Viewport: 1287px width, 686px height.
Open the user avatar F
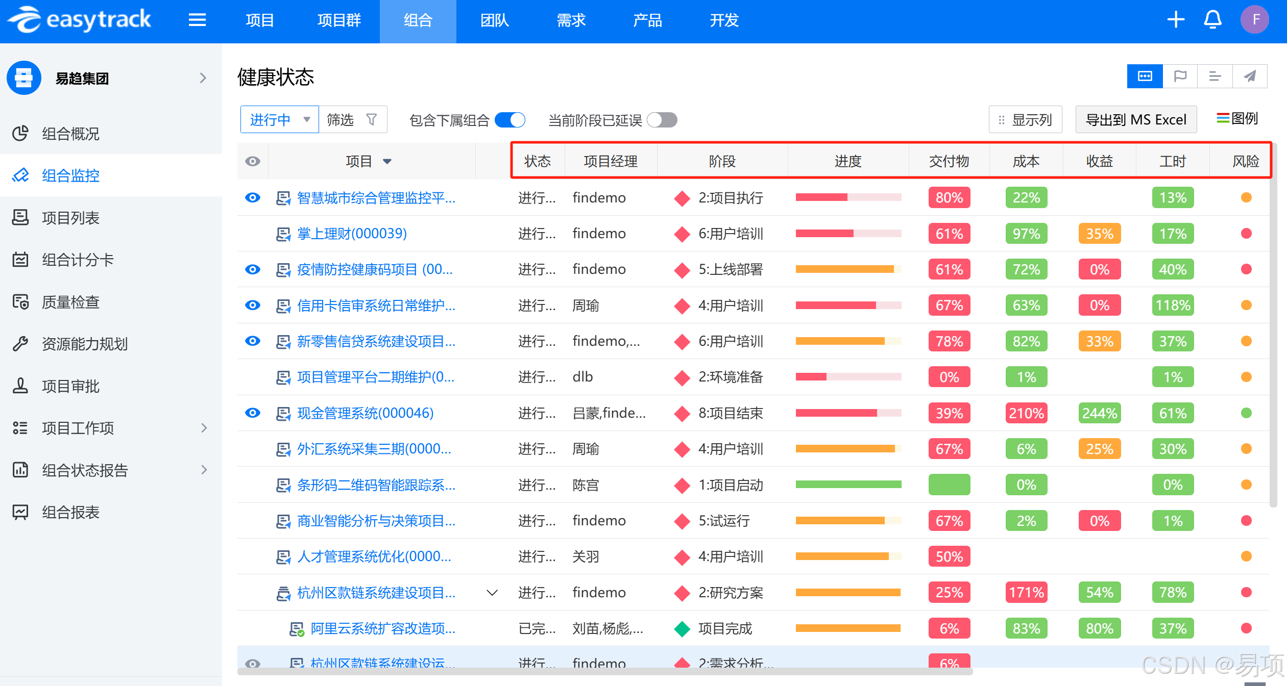(1255, 20)
